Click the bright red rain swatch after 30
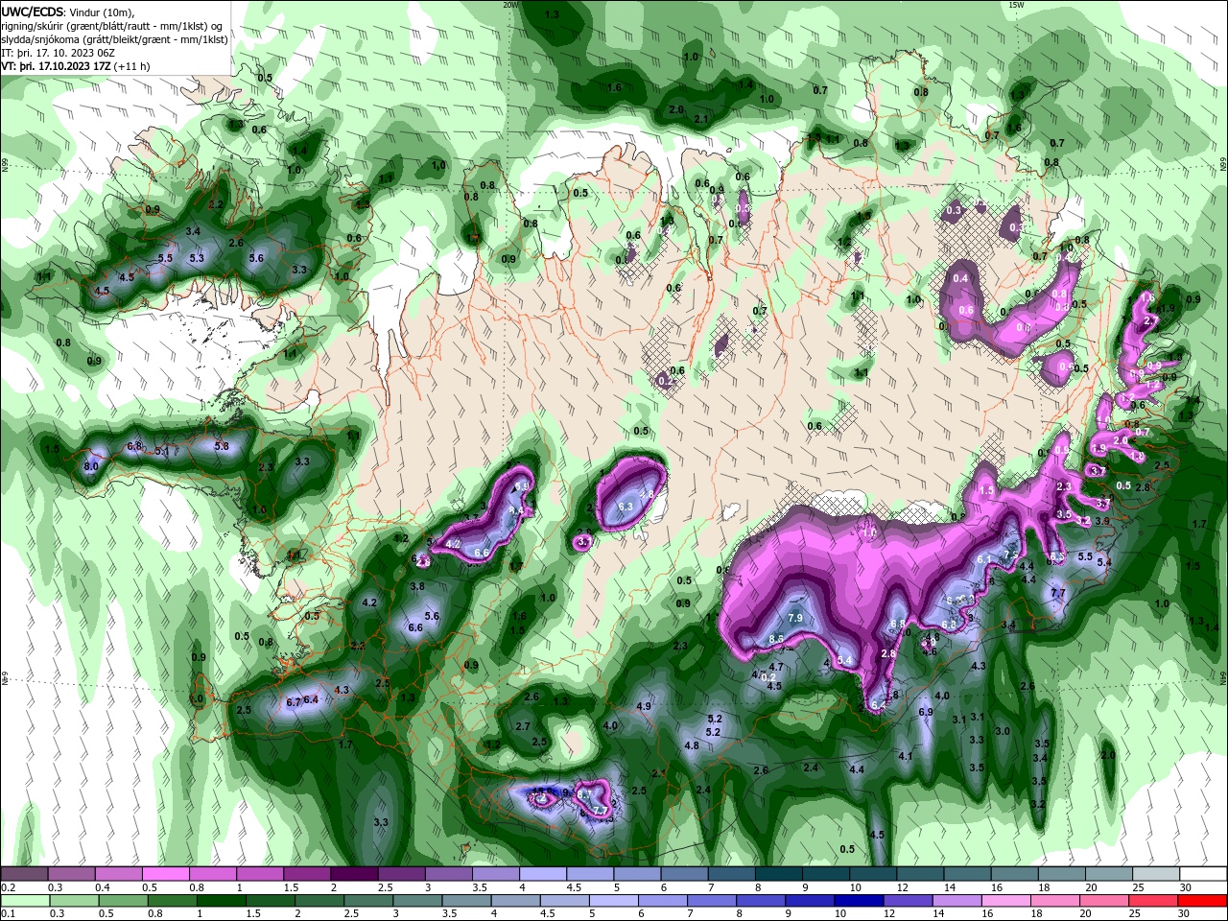1228x921 pixels. (1203, 901)
